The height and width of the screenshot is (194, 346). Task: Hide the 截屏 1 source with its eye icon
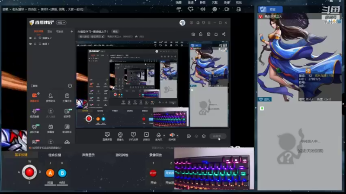(x=30, y=44)
